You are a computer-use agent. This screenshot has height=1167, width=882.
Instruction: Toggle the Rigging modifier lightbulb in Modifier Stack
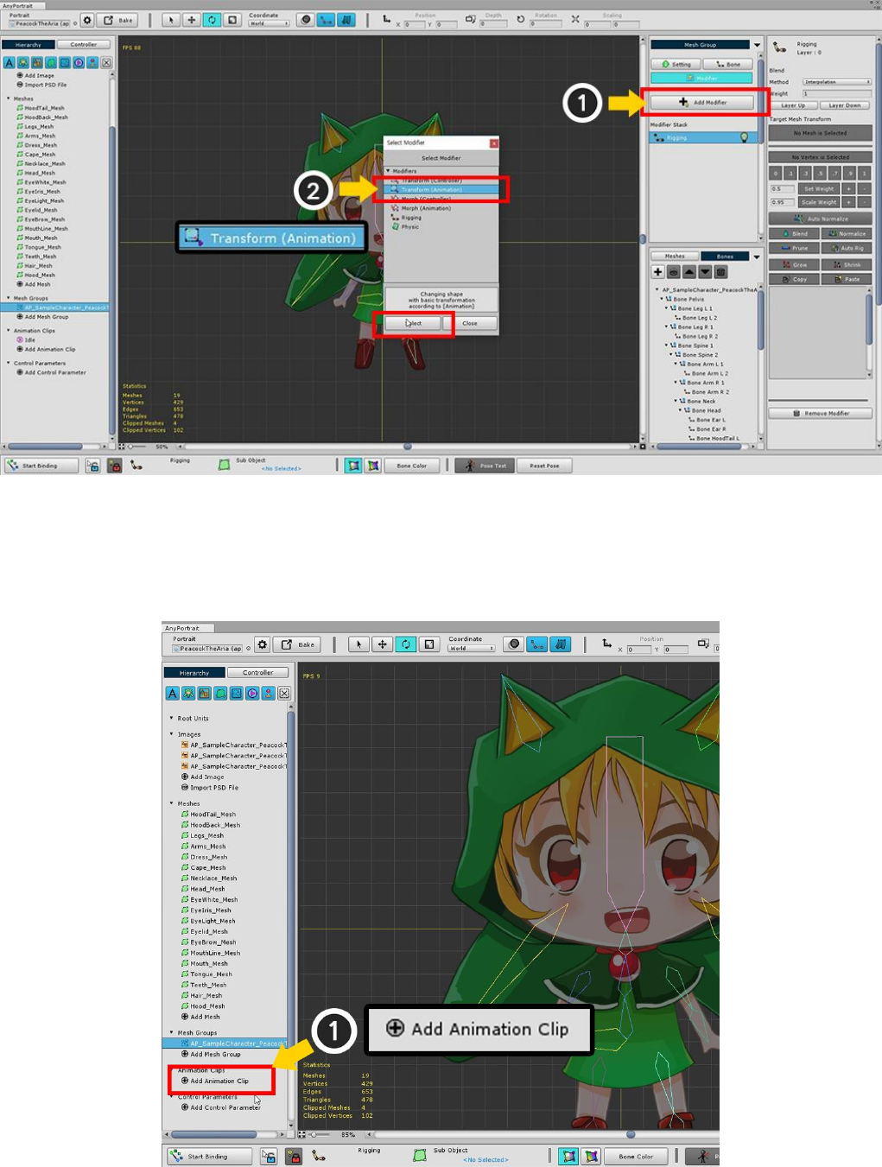coord(744,137)
